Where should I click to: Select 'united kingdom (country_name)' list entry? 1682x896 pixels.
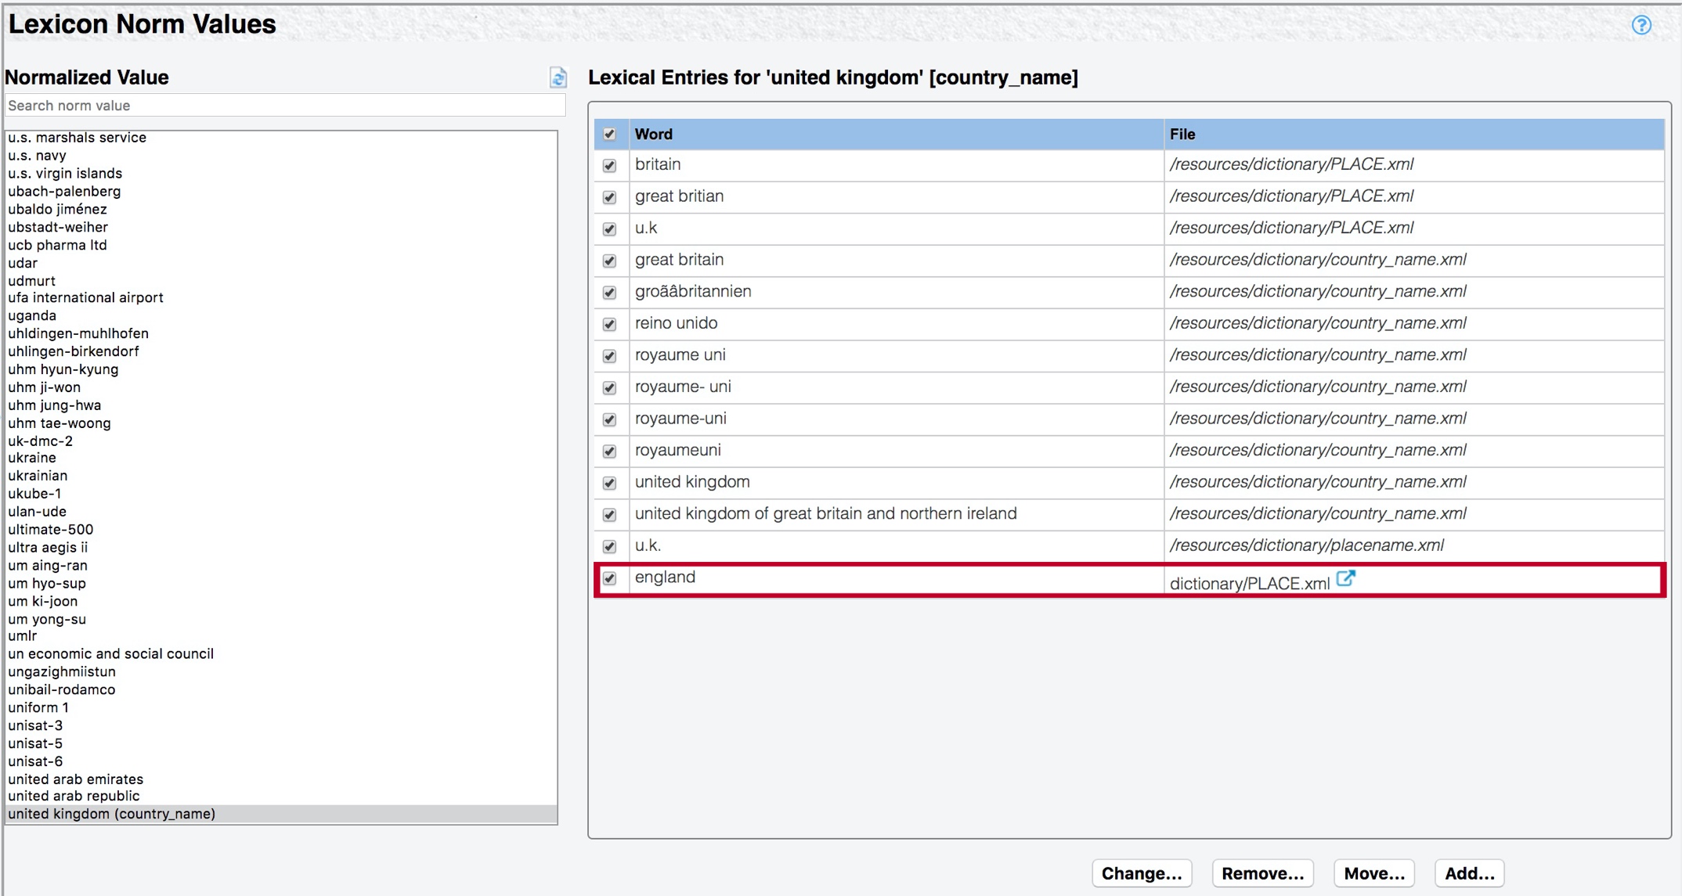(112, 814)
